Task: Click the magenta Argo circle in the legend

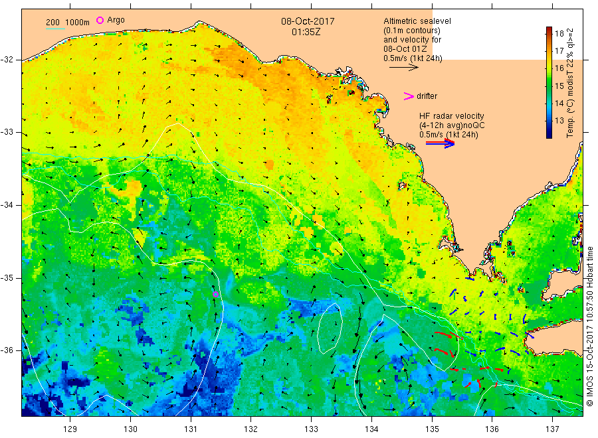Action: click(100, 20)
